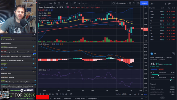
Task: Undo the last chart action
Action: [83, 3]
